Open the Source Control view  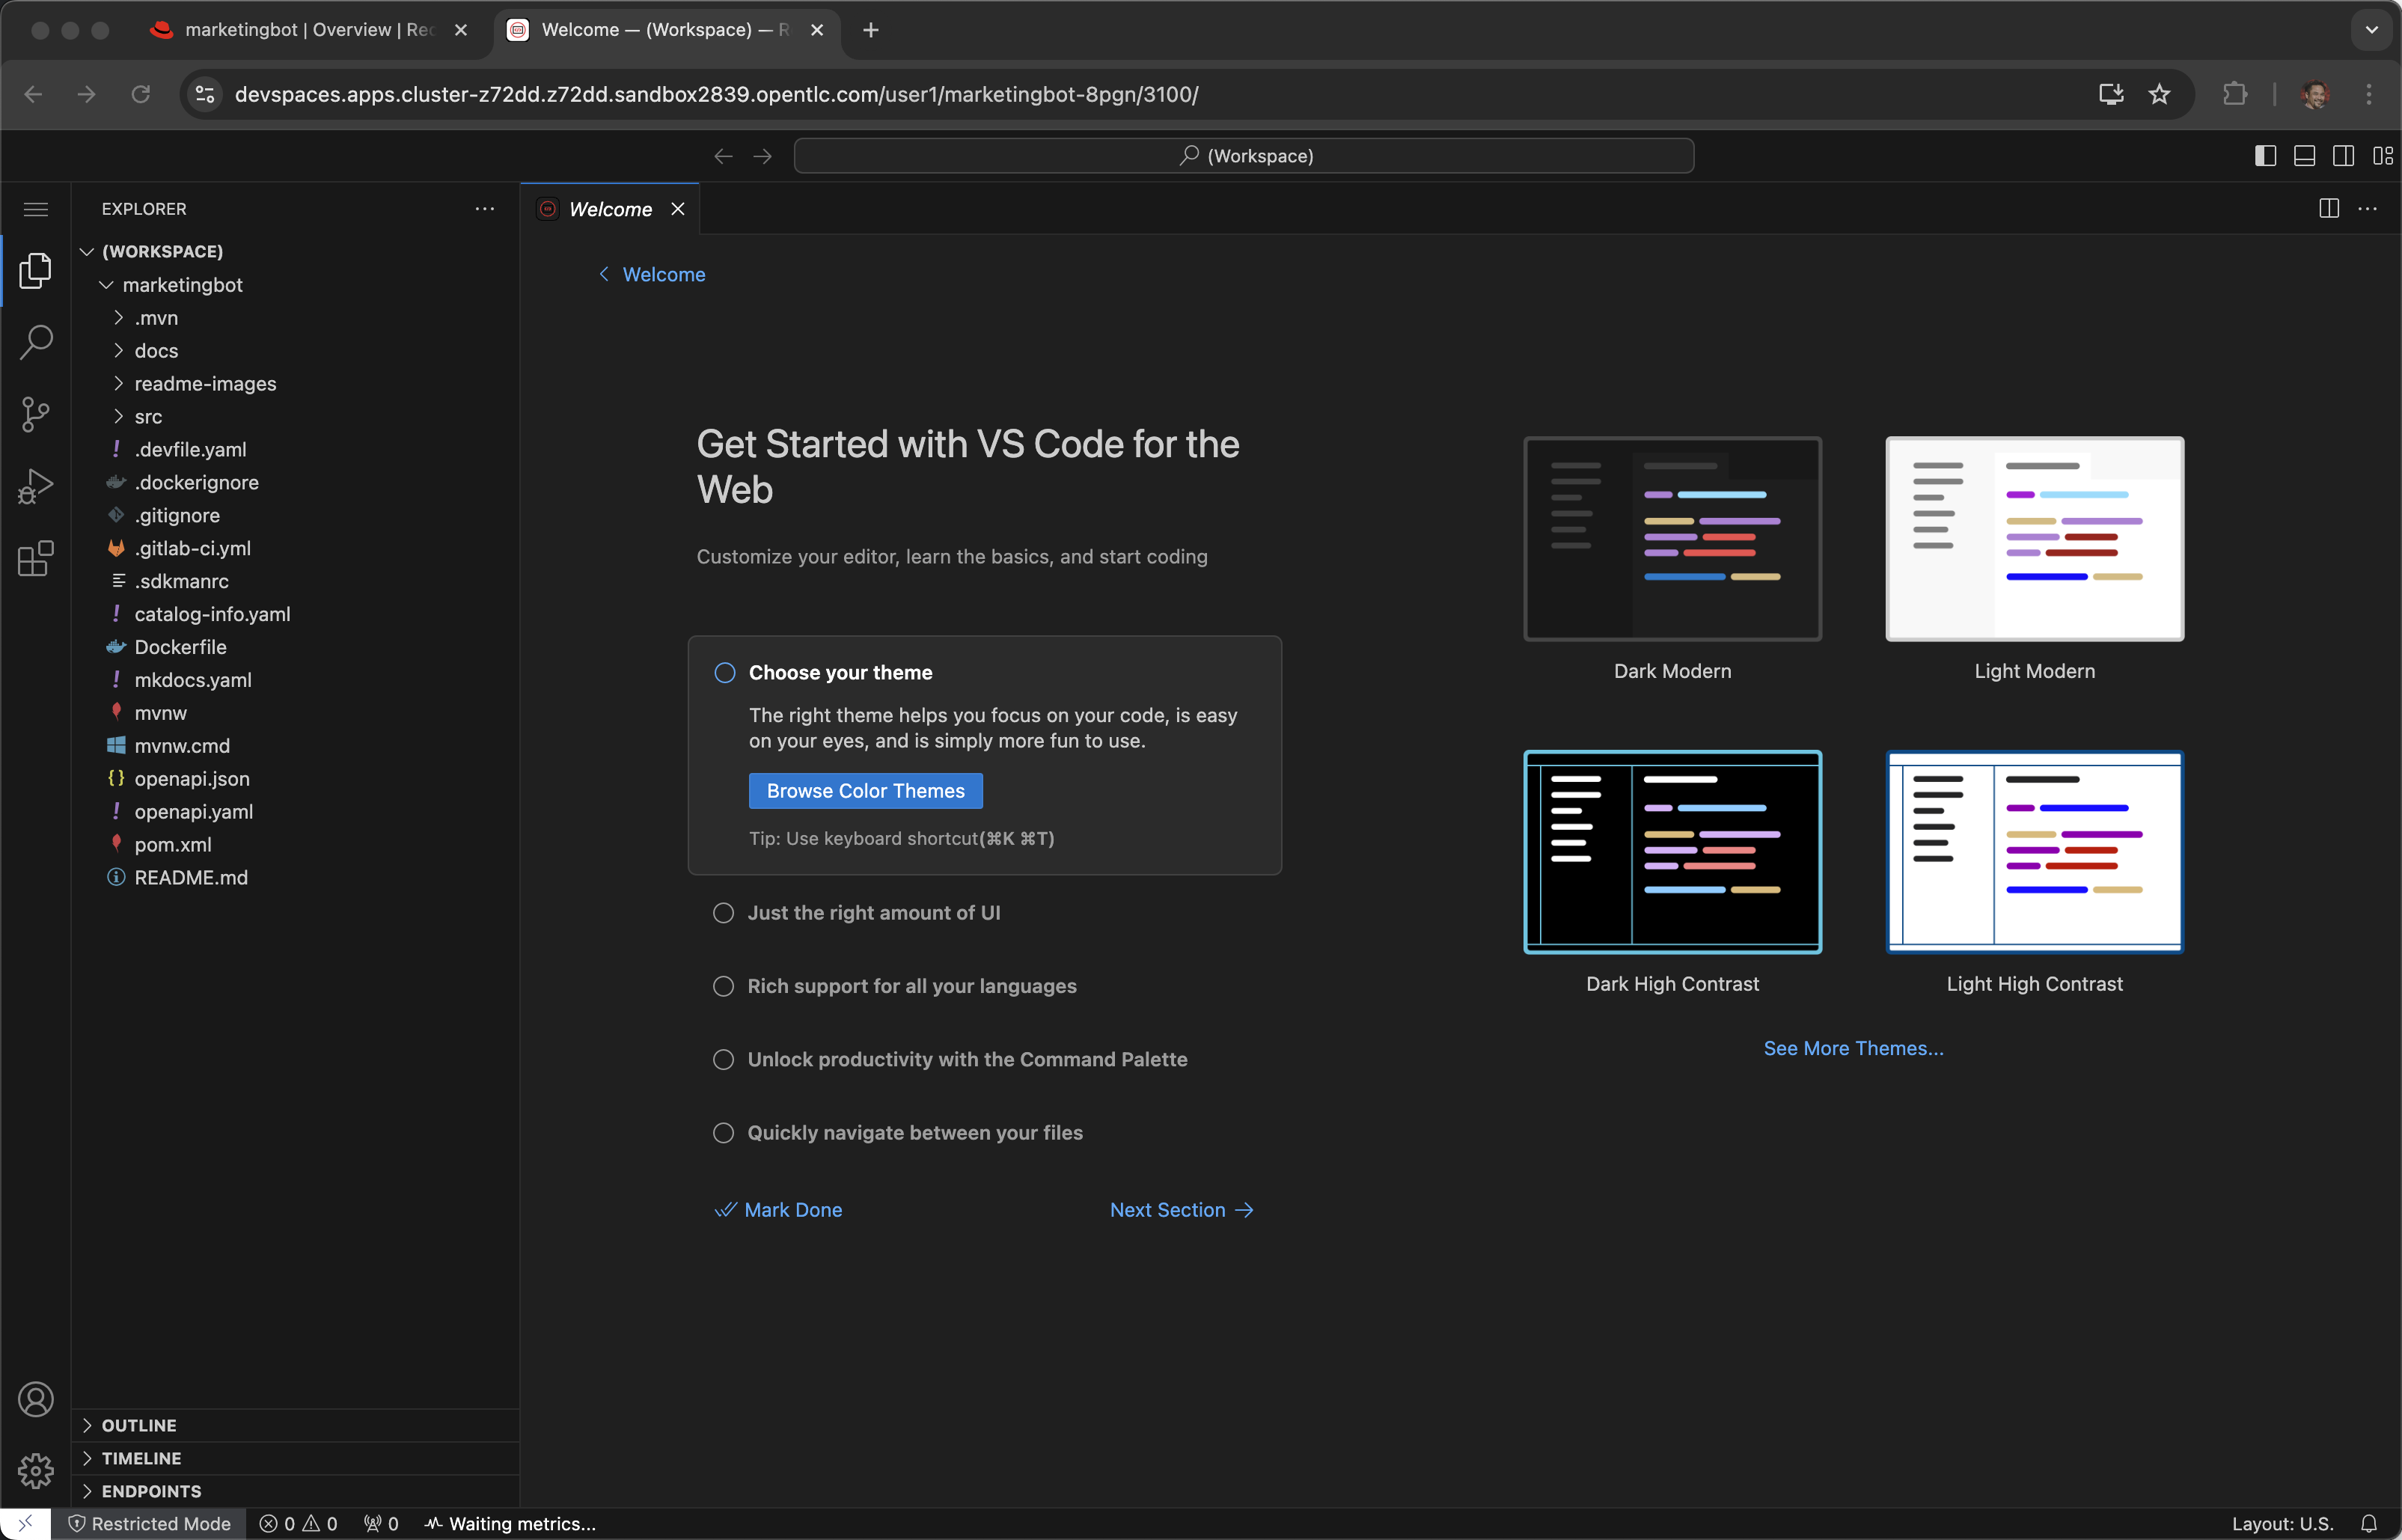coord(36,414)
